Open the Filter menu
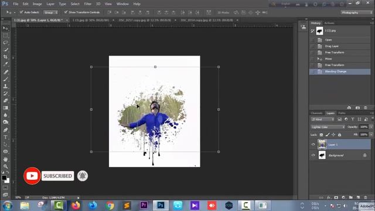The image size is (375, 211). (x=87, y=4)
